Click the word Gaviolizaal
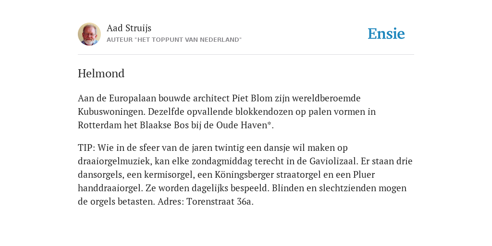The height and width of the screenshot is (246, 492). pyautogui.click(x=333, y=161)
